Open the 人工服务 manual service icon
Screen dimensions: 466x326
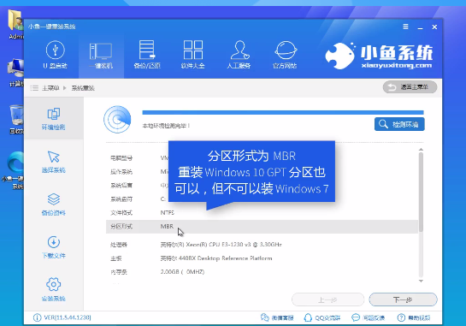pos(239,55)
